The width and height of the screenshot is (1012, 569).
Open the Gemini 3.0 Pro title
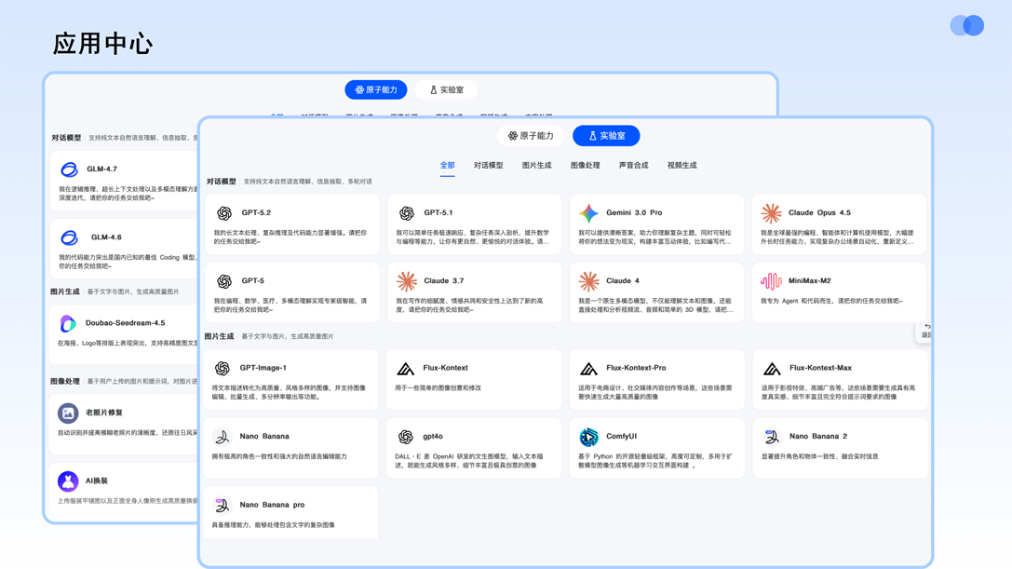click(634, 212)
